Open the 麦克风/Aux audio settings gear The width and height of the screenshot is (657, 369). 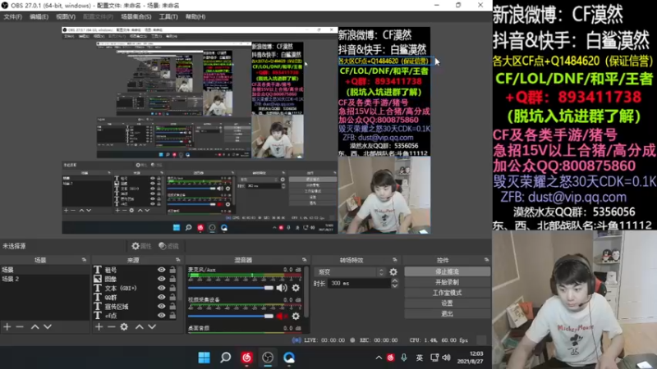(296, 288)
